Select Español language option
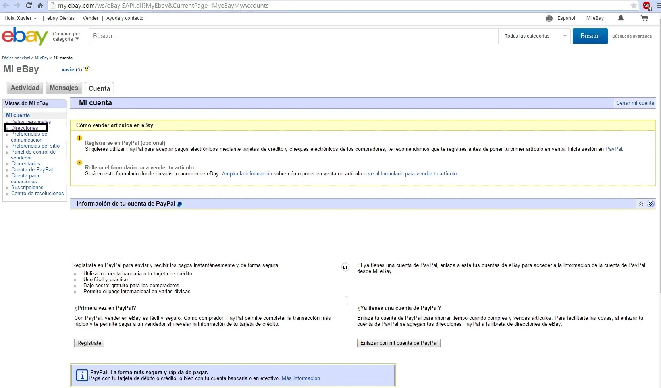661x388 pixels. (x=566, y=18)
